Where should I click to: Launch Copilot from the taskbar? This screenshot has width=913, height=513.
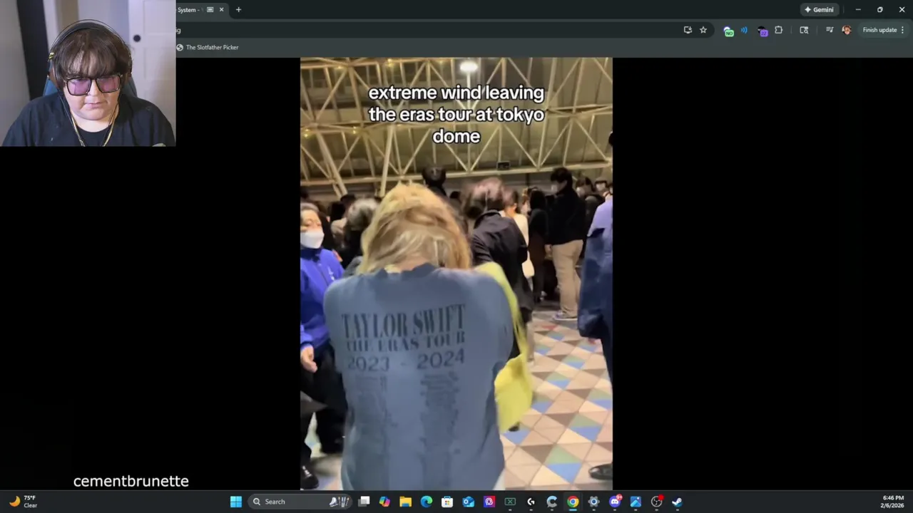pos(384,502)
